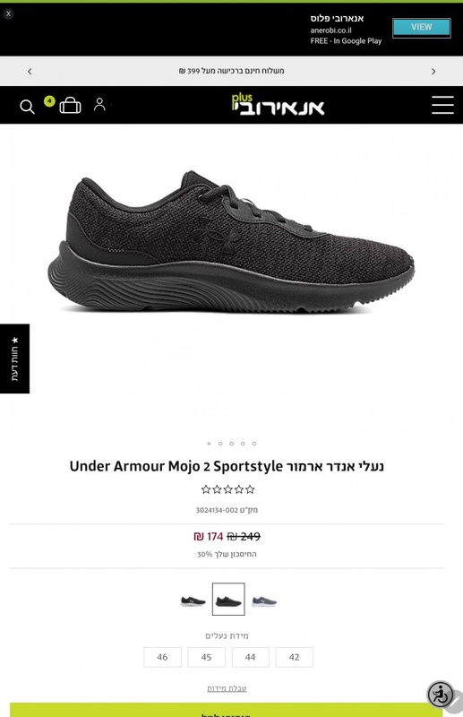Open the hamburger menu
Image resolution: width=463 pixels, height=717 pixels.
click(x=442, y=105)
